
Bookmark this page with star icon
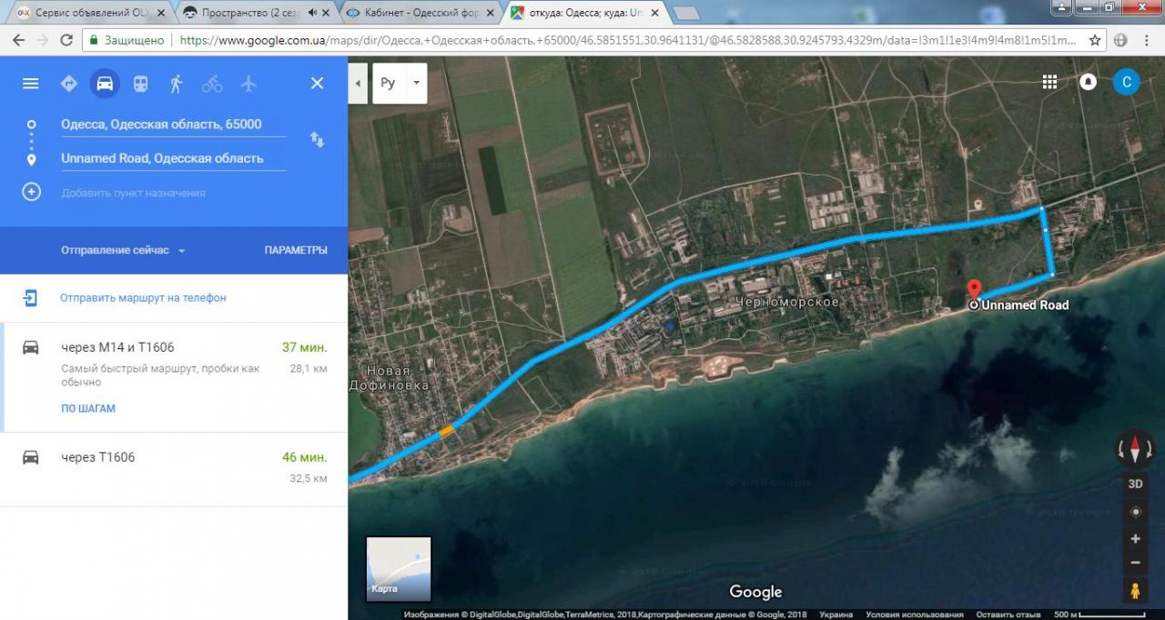1095,40
